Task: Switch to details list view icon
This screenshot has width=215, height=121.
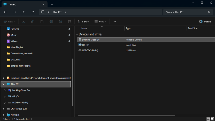Action: 208,119
